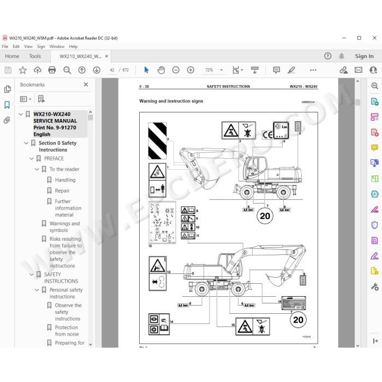Open more tools ellipsis
The width and height of the screenshot is (382, 382).
[313, 70]
